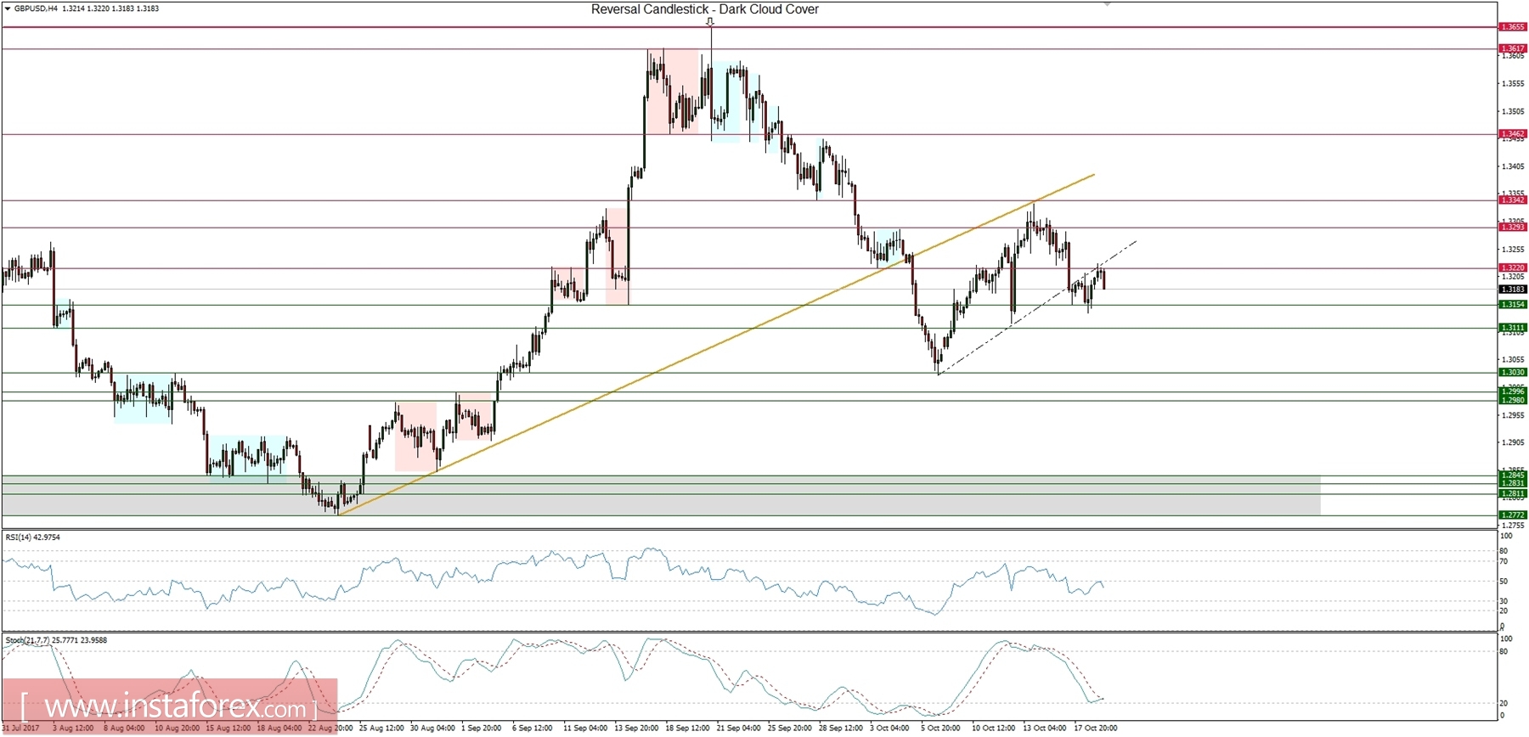This screenshot has width=1529, height=737.
Task: Click the chart shift triangle on the top edge
Action: click(x=1107, y=4)
